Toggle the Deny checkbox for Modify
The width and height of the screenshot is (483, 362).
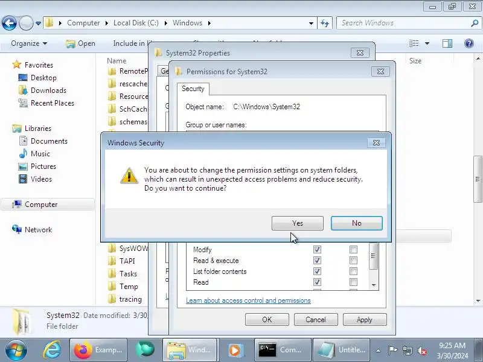(353, 249)
